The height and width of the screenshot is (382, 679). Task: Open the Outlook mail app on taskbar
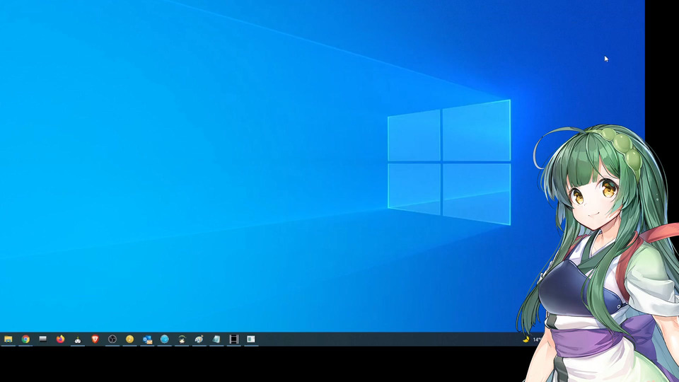[147, 339]
